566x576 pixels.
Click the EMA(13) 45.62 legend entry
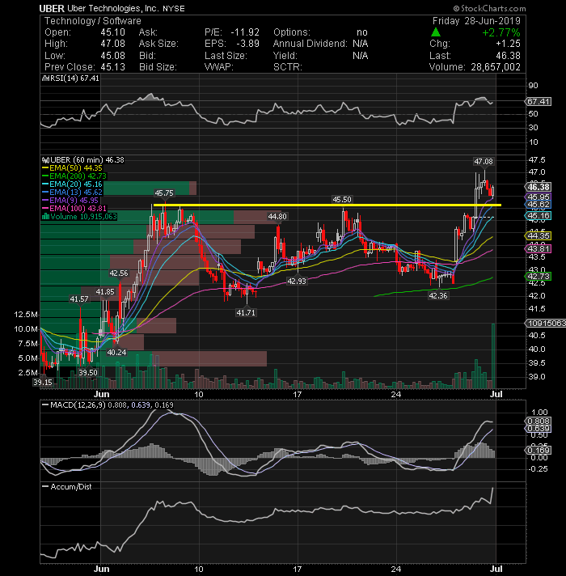[x=76, y=193]
